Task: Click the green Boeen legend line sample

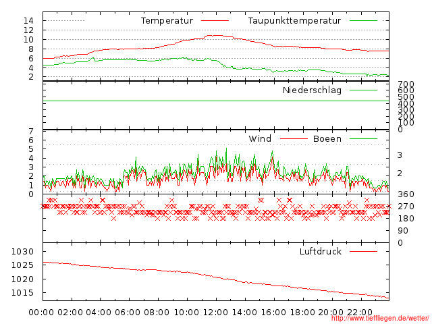Action: click(x=363, y=138)
